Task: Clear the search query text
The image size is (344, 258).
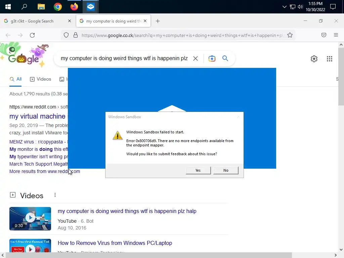Action: [195, 58]
